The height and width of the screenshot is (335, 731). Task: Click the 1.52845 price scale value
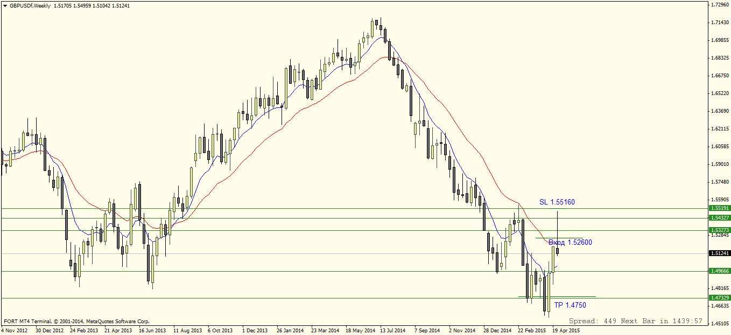(720, 235)
